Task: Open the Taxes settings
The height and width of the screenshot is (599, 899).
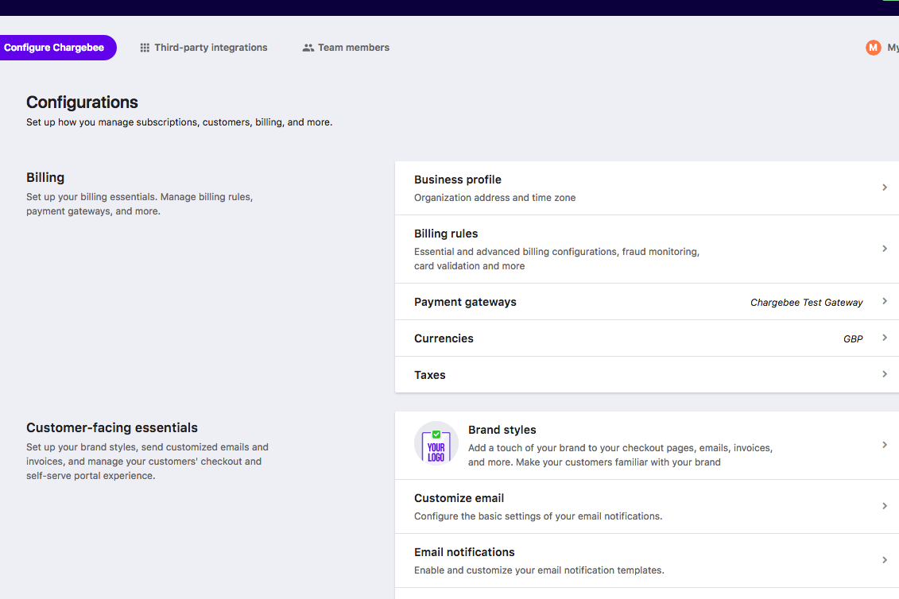Action: 430,375
